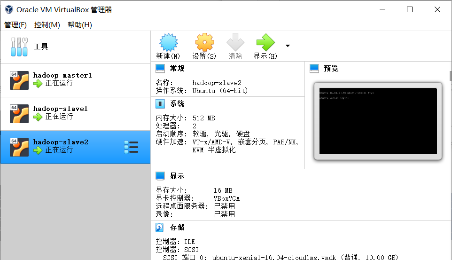Click the 控制器: SCSI storage line
Screen dimensions: 452x260
(x=177, y=249)
